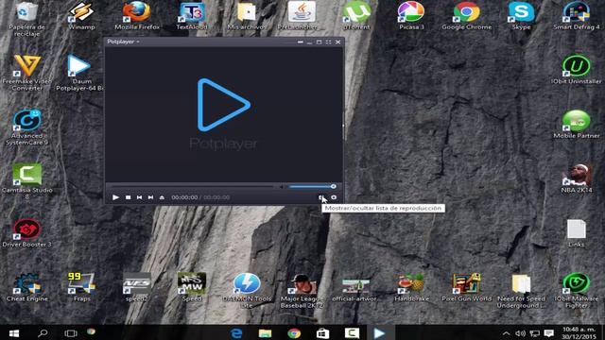
Task: Open IObit Uninstaller desktop shortcut
Action: (x=577, y=70)
